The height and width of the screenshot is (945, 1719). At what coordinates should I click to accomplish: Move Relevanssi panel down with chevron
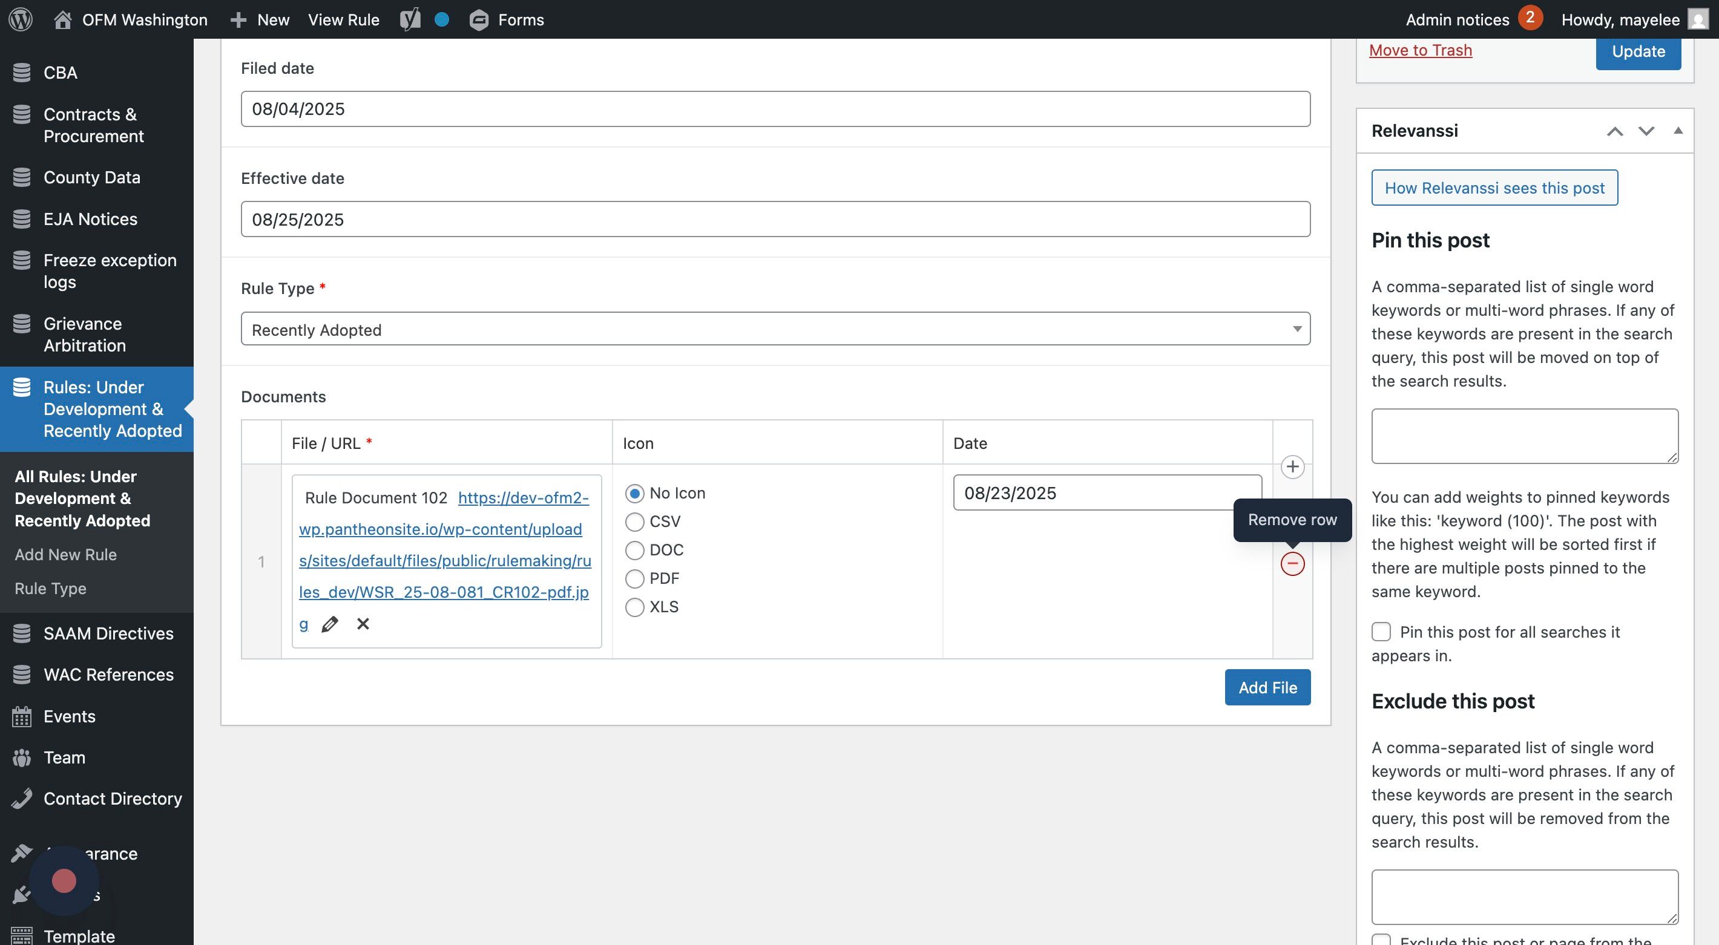[x=1646, y=131]
